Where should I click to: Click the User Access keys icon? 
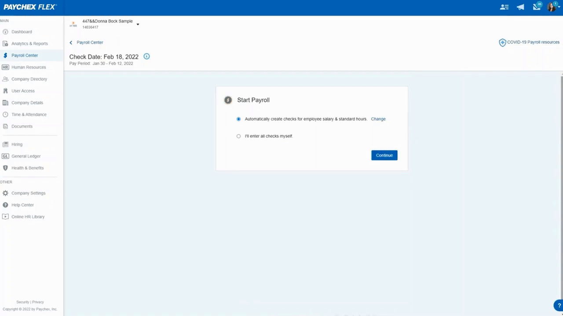tap(5, 91)
